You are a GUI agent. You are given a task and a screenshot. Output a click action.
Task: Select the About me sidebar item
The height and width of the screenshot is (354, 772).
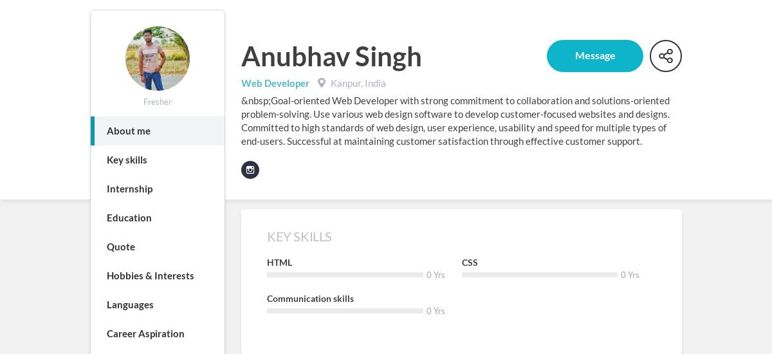(129, 131)
